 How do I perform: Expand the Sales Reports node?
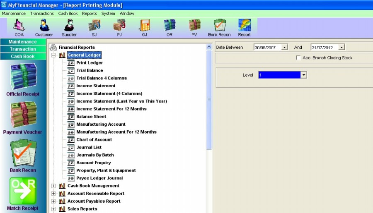pos(53,209)
